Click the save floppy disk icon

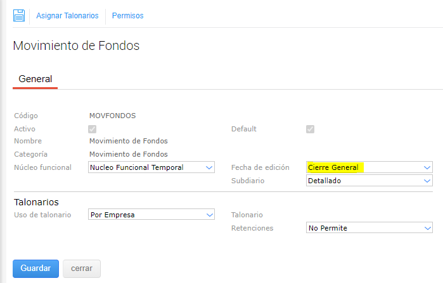click(19, 15)
